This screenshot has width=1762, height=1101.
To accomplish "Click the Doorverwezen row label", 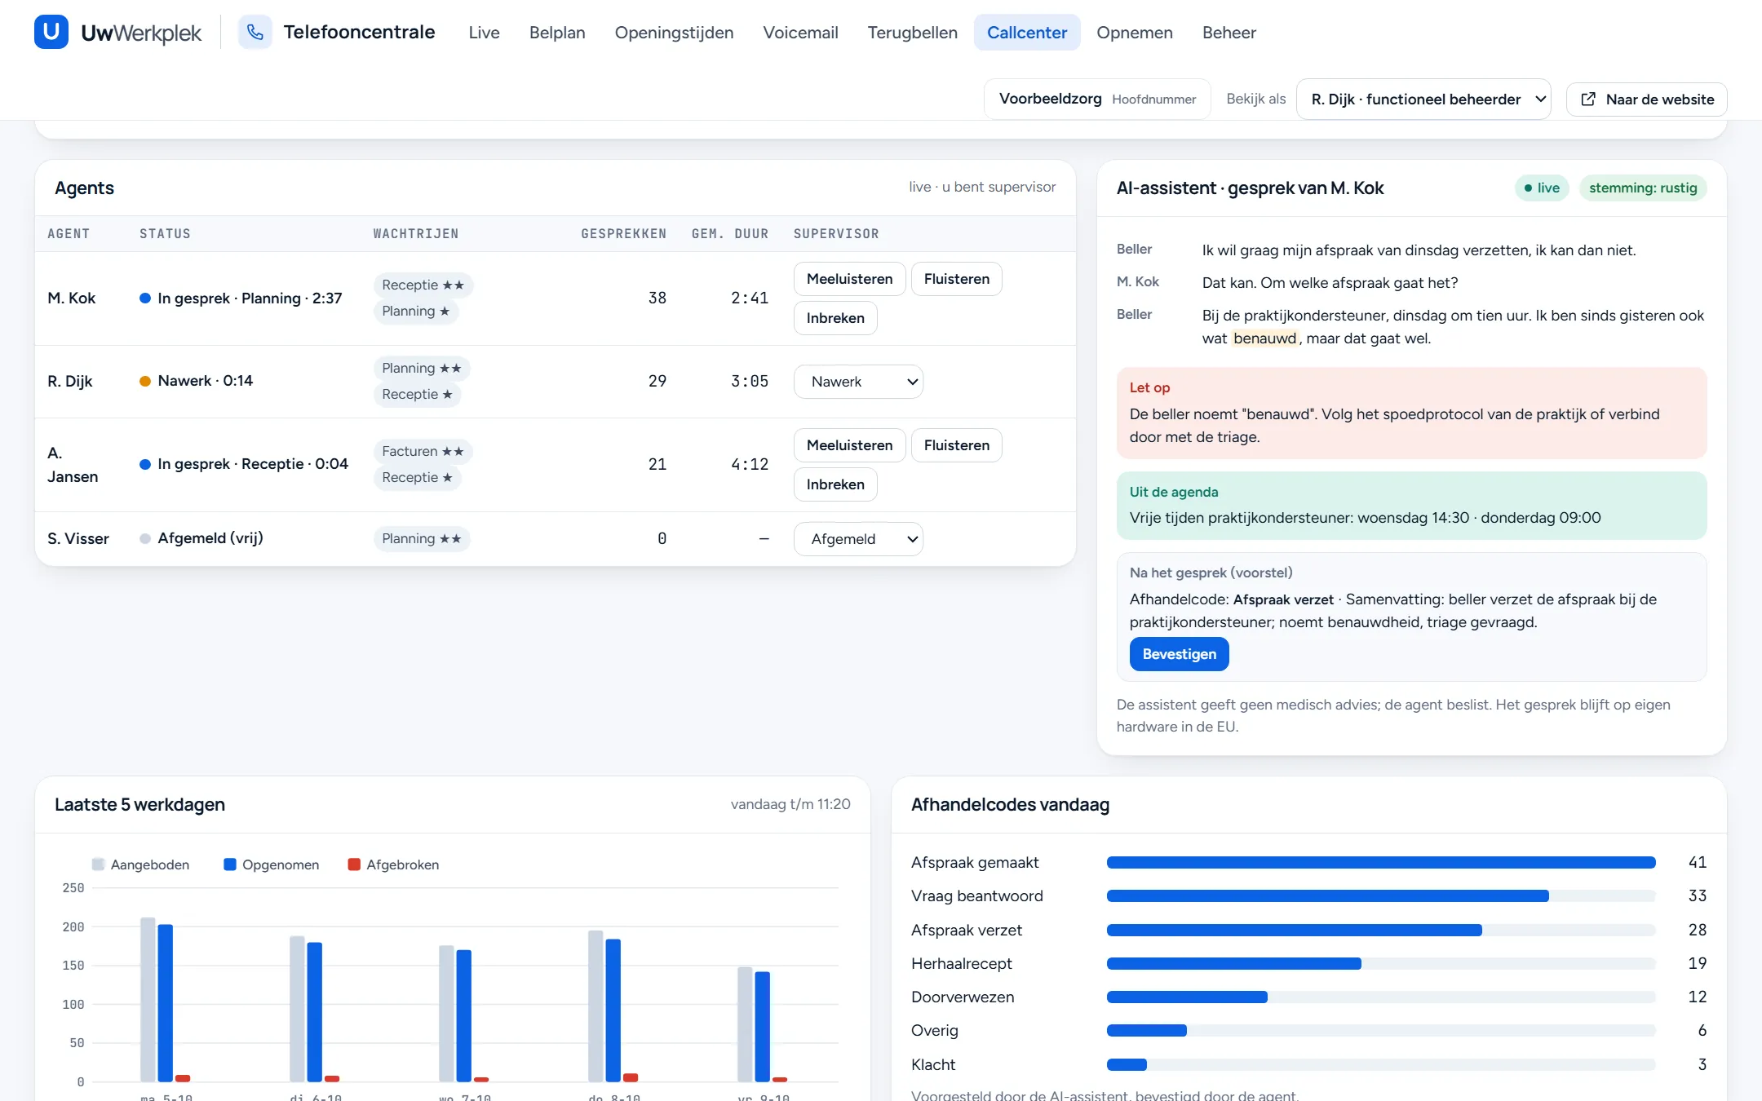I will [x=963, y=997].
